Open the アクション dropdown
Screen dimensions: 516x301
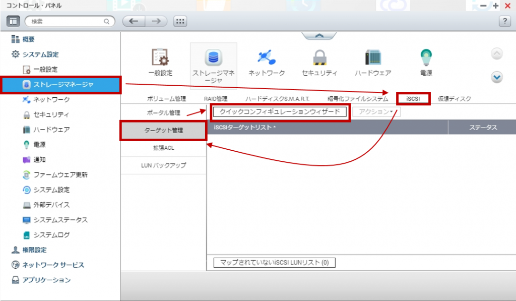point(376,112)
